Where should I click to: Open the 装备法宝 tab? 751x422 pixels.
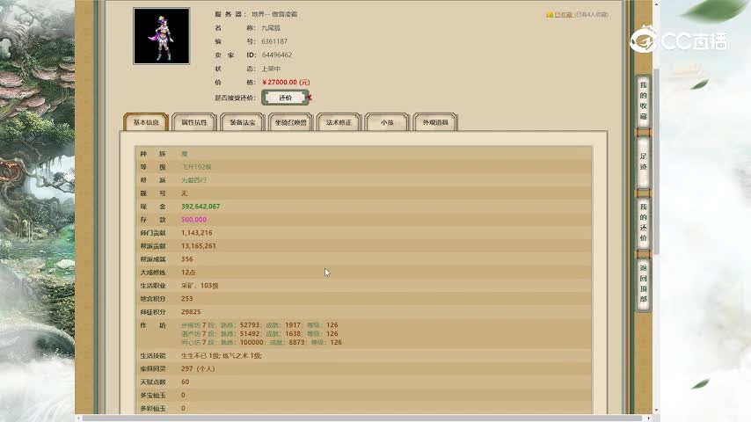coord(242,123)
